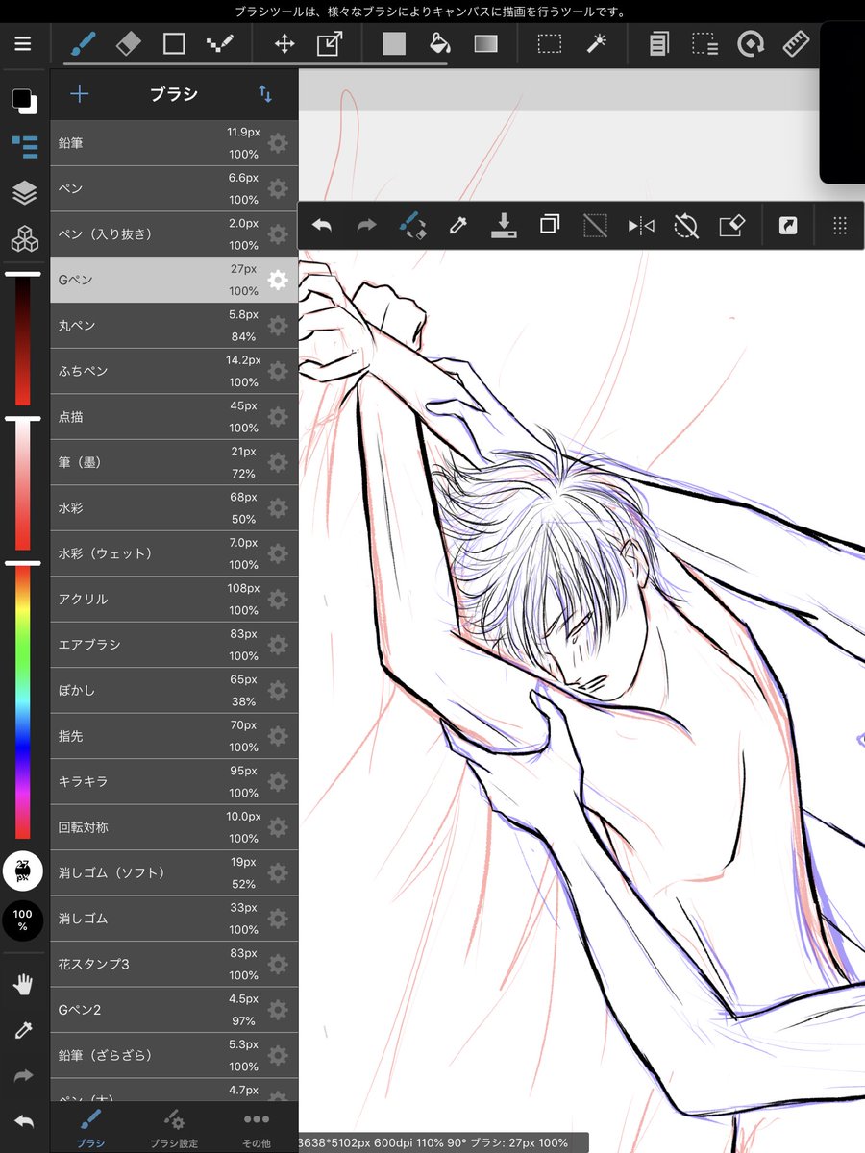Open foreground/background color squares
Screen dimensions: 865x1153
(24, 100)
